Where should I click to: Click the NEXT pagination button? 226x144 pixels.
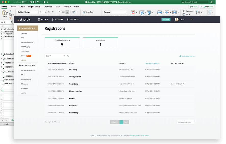pos(126,122)
